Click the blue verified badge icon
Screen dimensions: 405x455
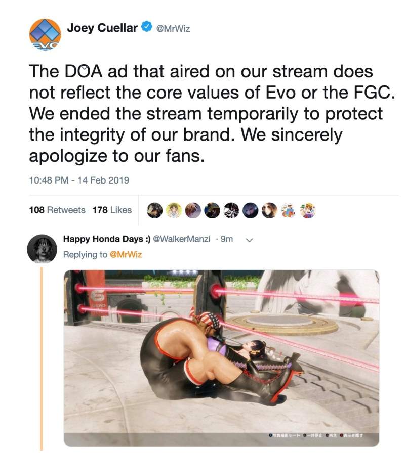[147, 27]
